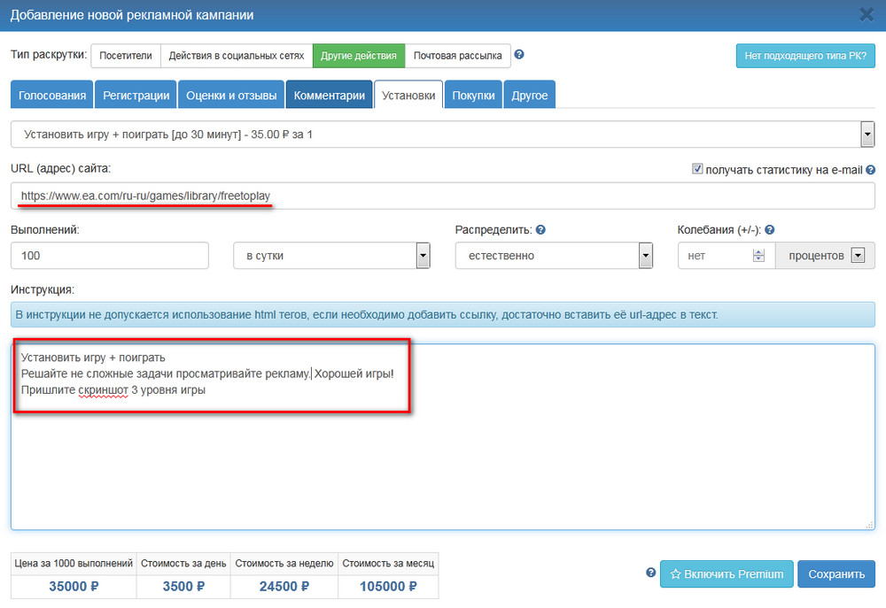The image size is (886, 608).
Task: Switch to the Комментарии tab
Action: pos(329,96)
